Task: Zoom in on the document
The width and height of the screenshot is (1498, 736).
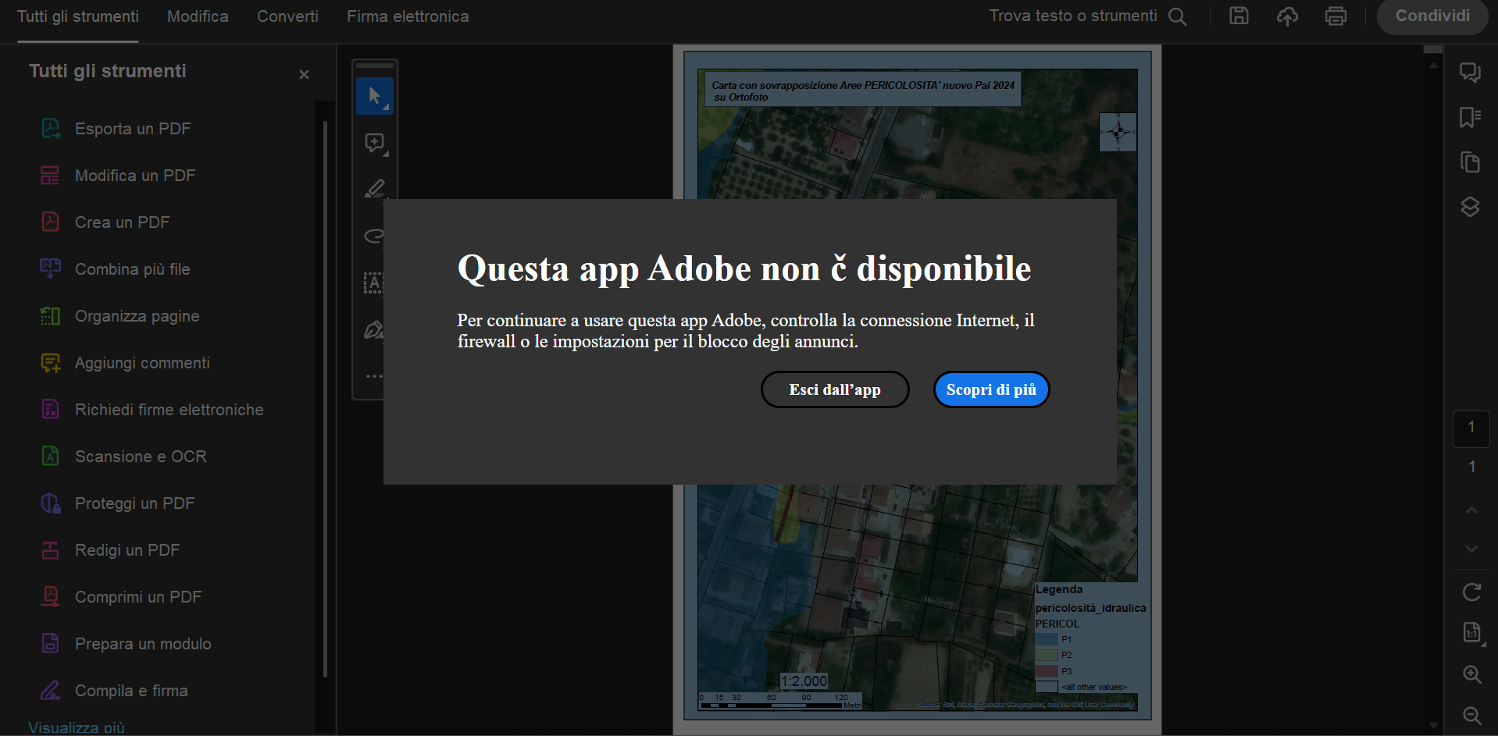Action: point(1471,674)
